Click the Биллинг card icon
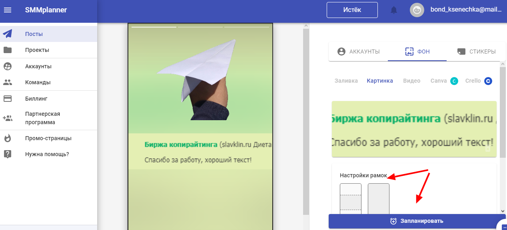 coord(8,98)
